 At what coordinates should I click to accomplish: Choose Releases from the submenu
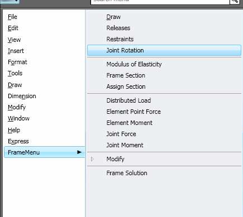click(118, 28)
